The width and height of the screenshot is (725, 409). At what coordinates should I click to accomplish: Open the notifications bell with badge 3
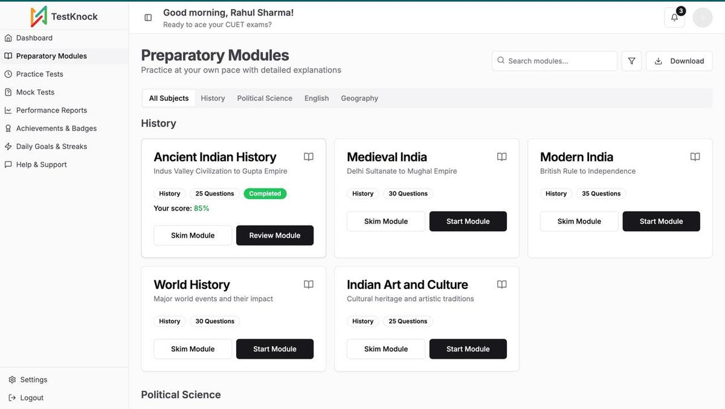tap(674, 16)
